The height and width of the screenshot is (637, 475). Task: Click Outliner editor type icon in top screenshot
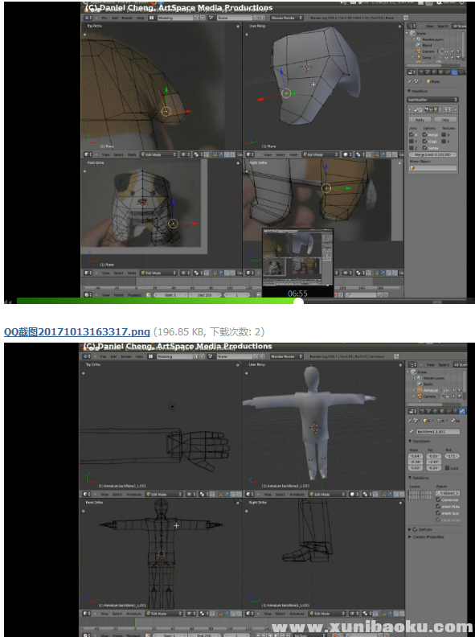(412, 26)
